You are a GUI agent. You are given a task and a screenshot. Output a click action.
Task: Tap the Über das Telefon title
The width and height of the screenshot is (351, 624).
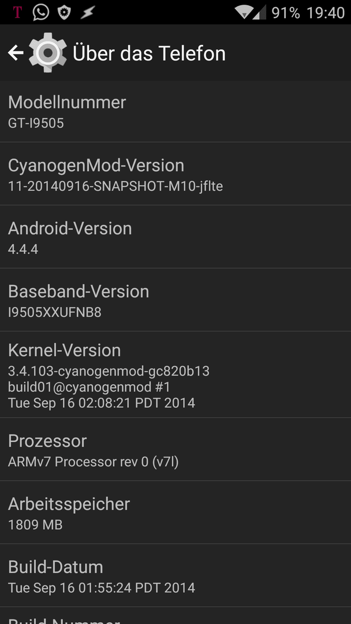point(149,53)
